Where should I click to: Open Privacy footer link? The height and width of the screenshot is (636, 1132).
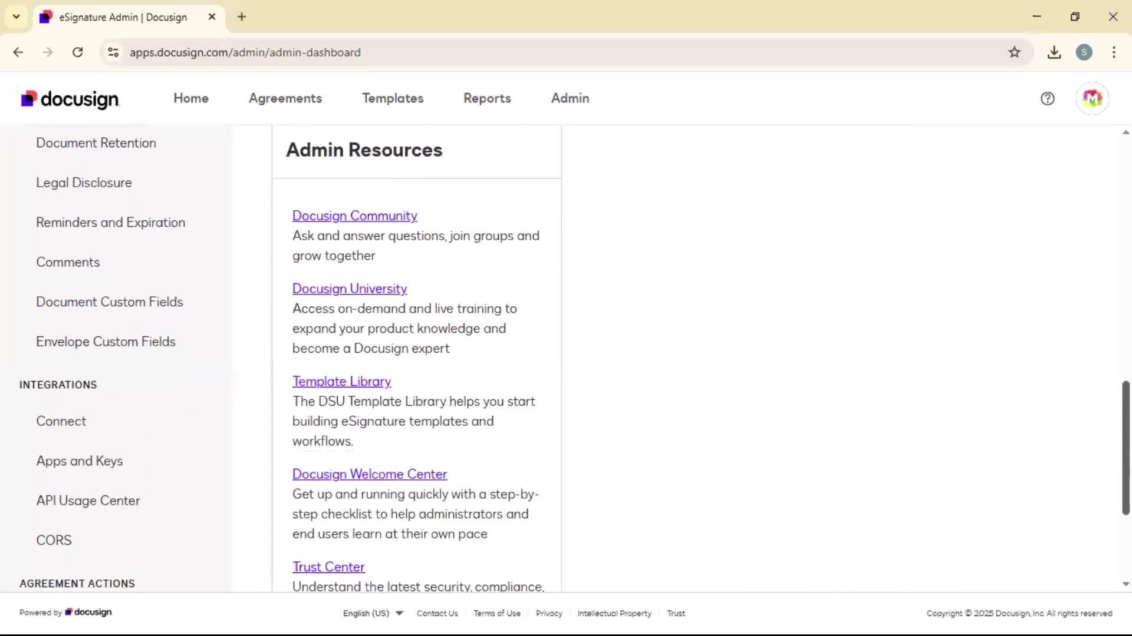tap(549, 613)
